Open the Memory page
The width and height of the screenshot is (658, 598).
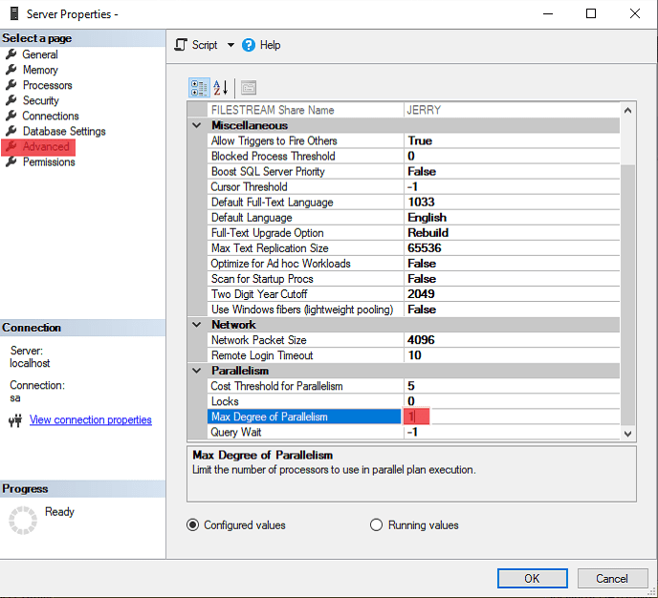pos(40,70)
